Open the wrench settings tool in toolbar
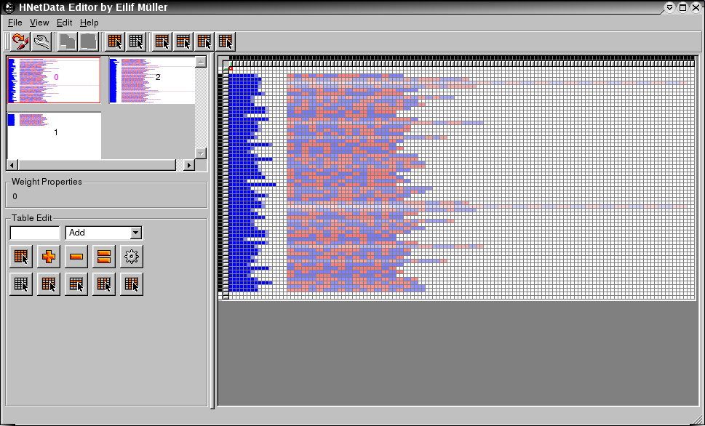The width and height of the screenshot is (705, 426). (x=41, y=41)
